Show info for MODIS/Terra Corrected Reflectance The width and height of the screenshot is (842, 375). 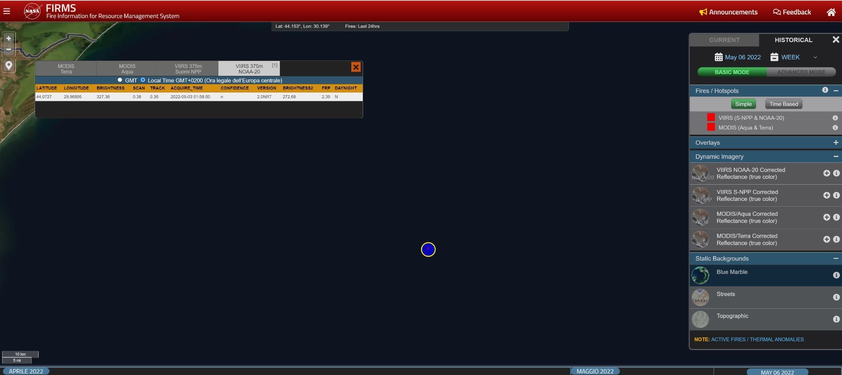tap(836, 239)
